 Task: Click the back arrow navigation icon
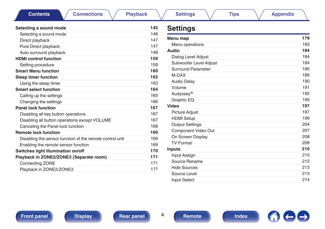point(289,217)
